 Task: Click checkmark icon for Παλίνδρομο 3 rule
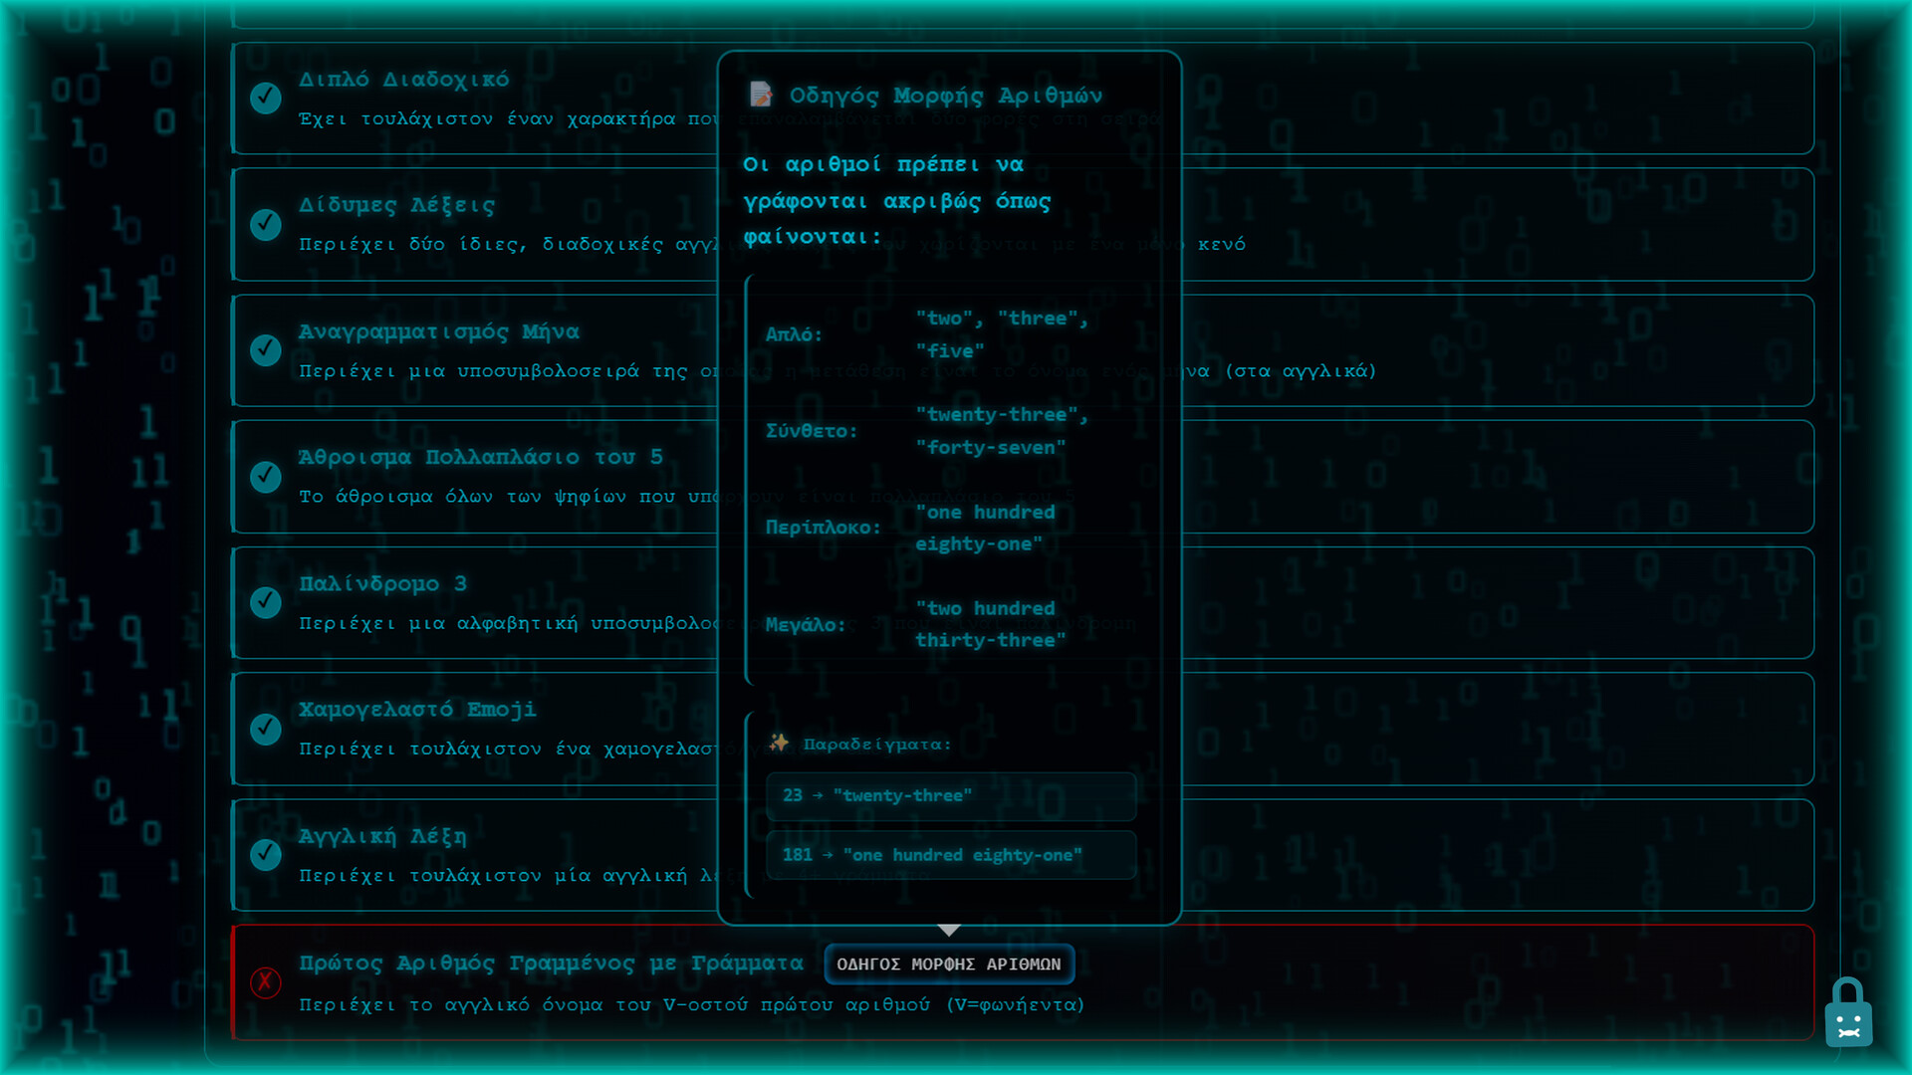pos(265,602)
